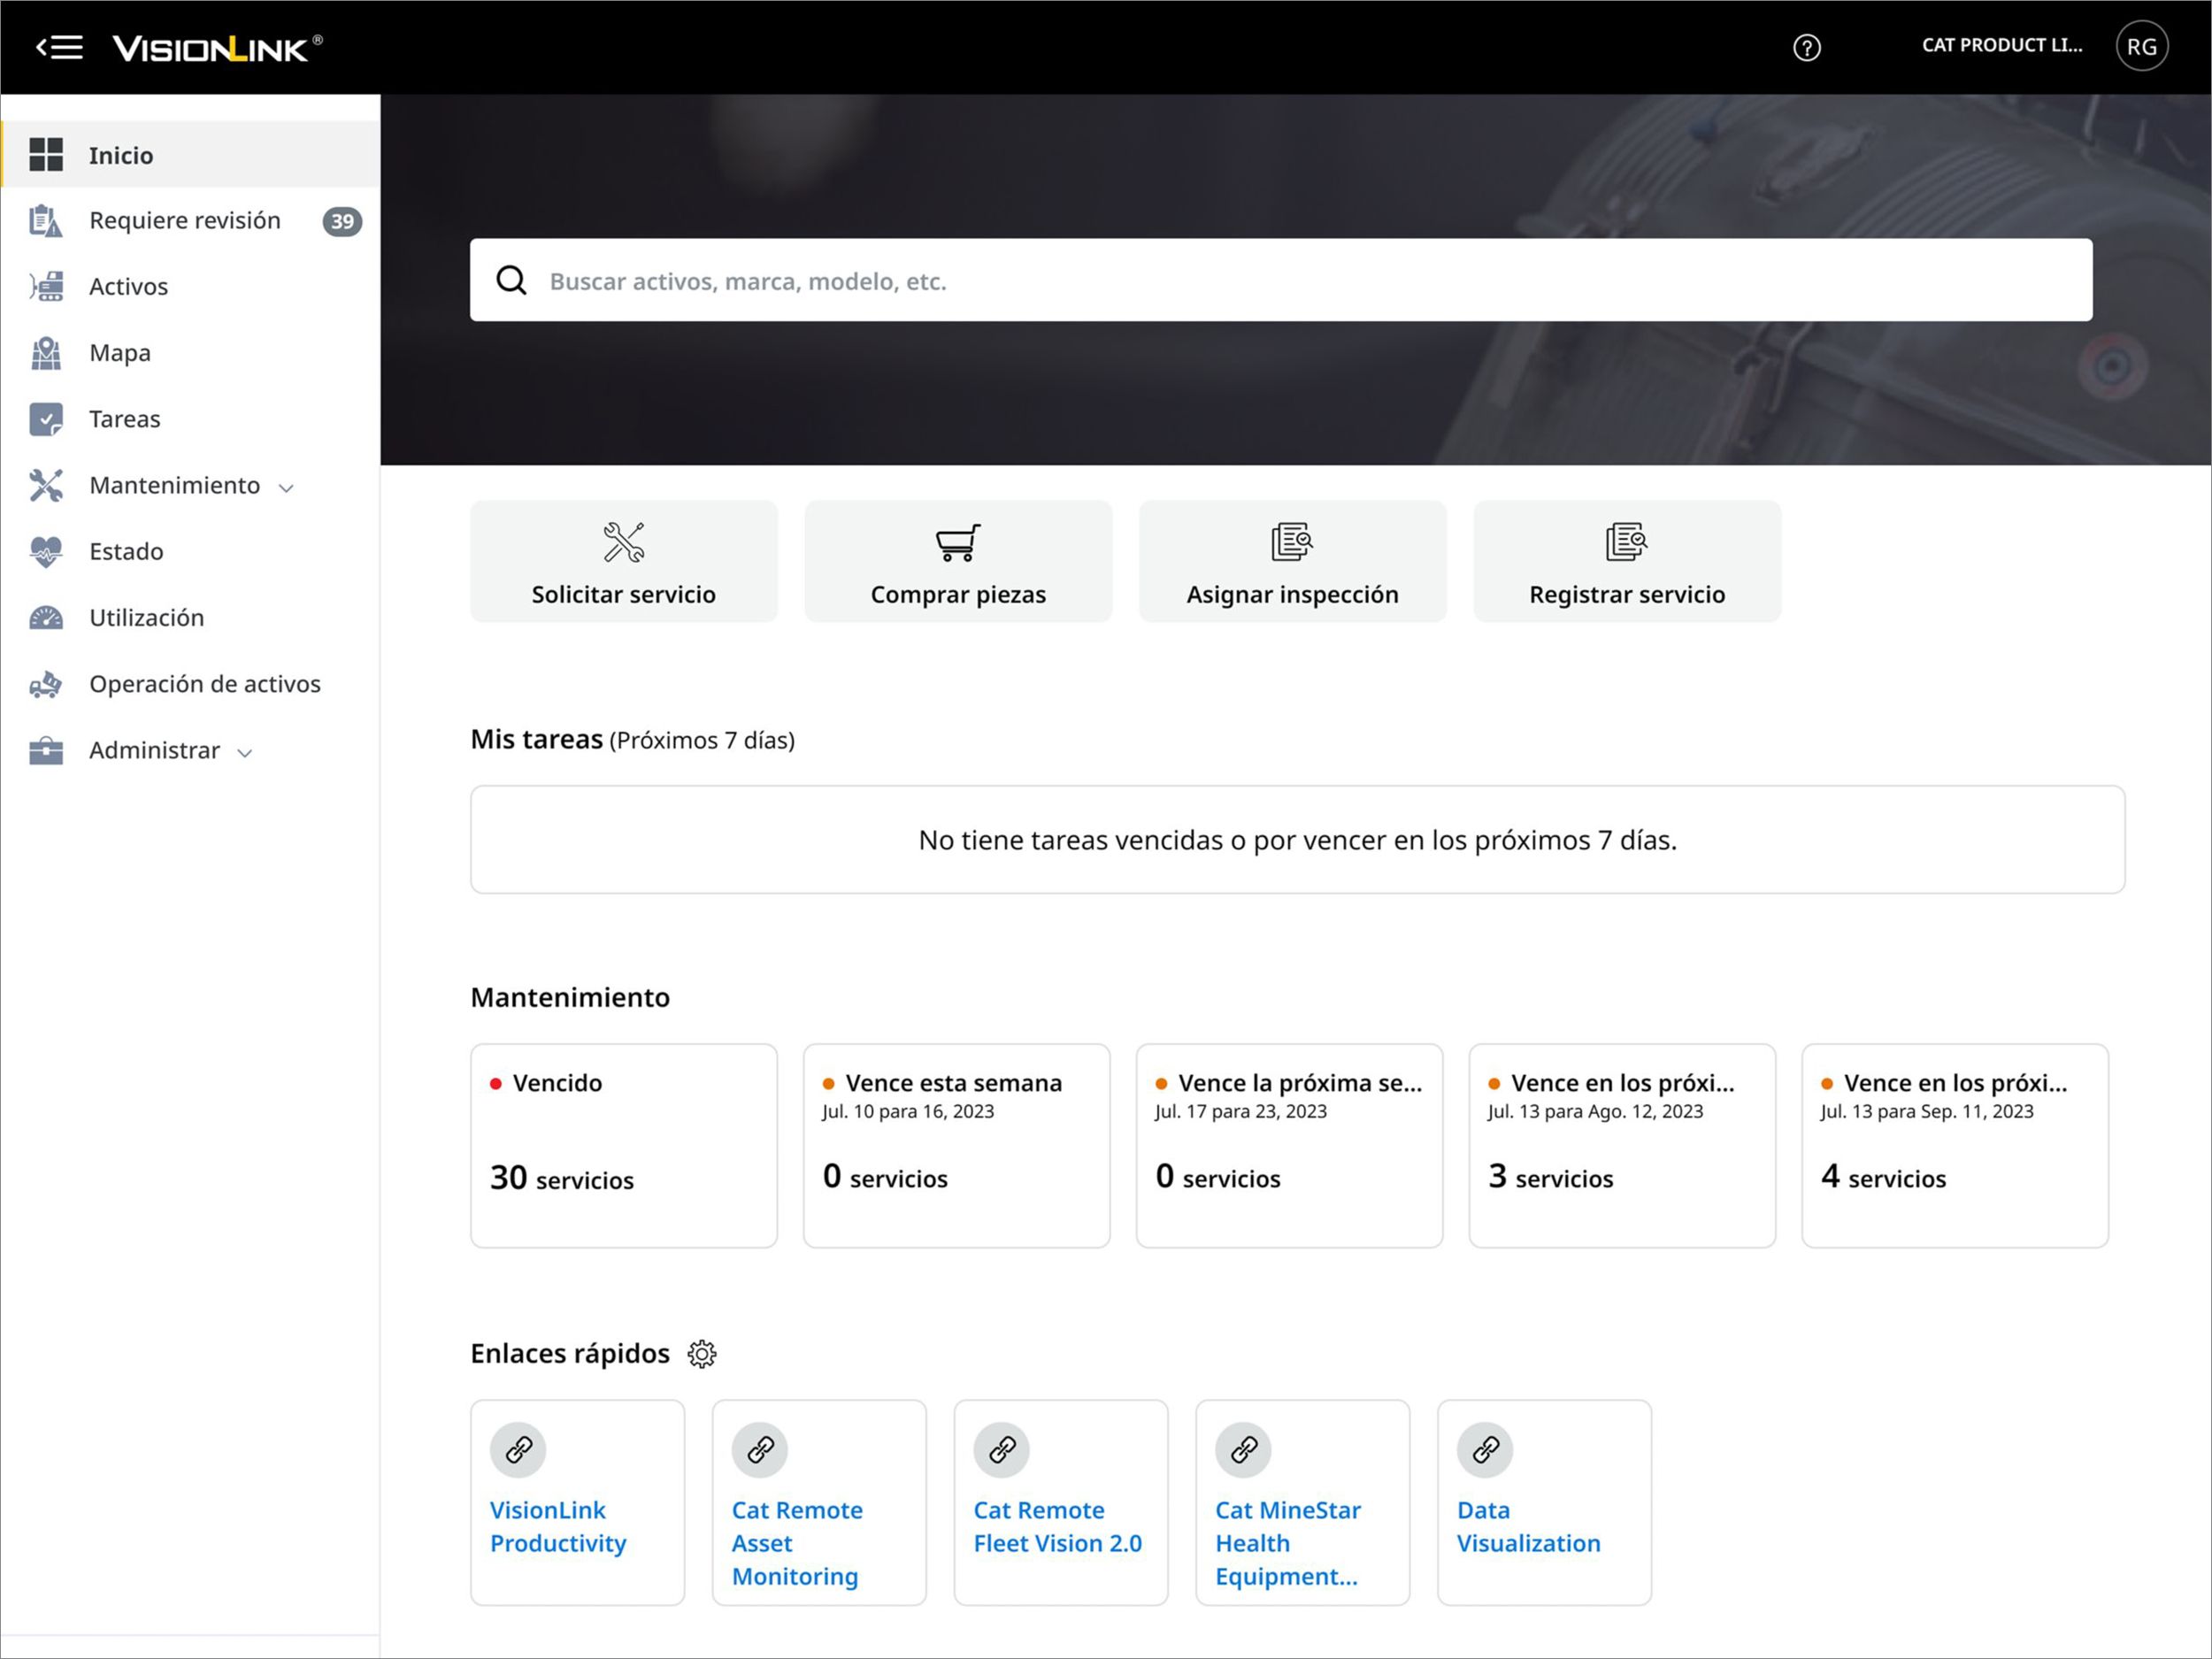The width and height of the screenshot is (2212, 1659).
Task: Click the magnifier icon in search bar
Action: click(512, 281)
